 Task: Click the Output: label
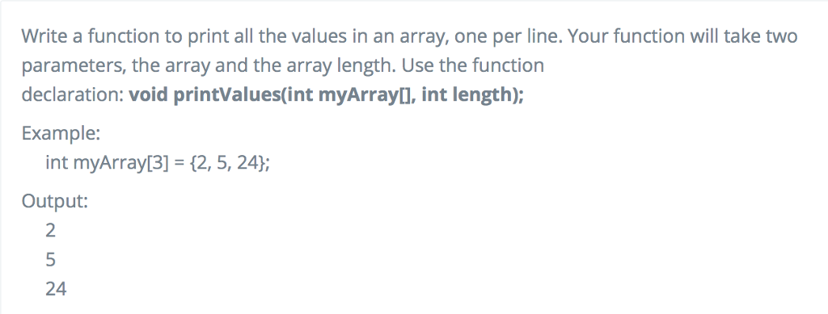tap(55, 201)
